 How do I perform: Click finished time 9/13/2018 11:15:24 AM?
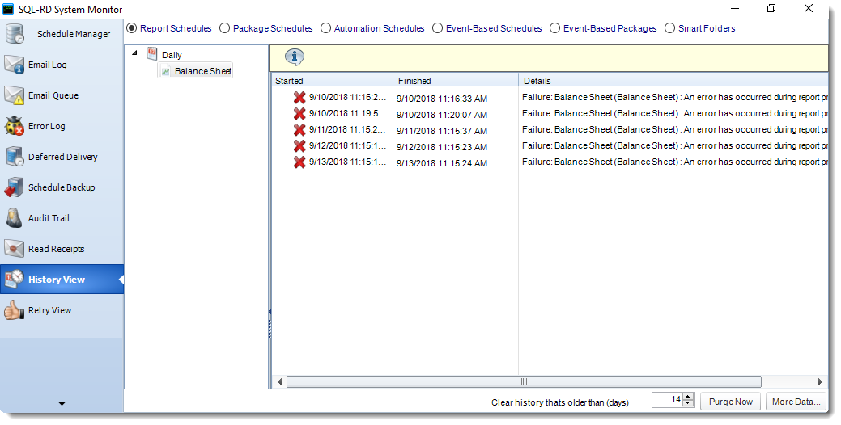[x=442, y=162]
